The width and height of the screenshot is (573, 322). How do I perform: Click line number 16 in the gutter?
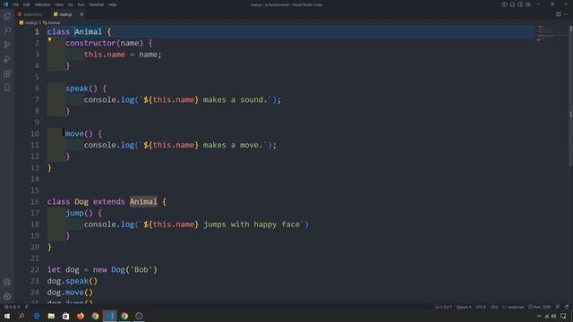point(35,201)
